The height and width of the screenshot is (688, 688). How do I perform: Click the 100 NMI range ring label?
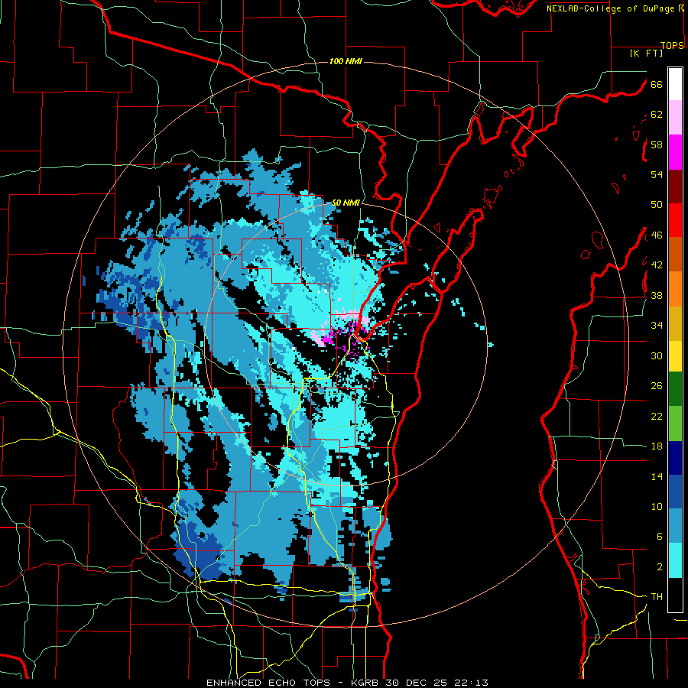(346, 61)
